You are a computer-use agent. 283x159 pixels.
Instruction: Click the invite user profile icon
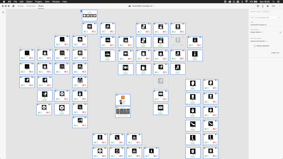(x=258, y=6)
